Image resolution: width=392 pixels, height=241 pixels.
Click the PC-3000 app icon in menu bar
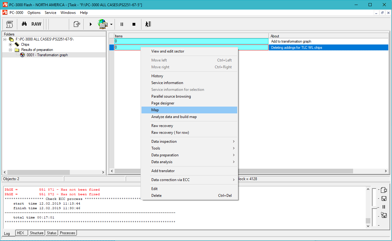[5, 13]
